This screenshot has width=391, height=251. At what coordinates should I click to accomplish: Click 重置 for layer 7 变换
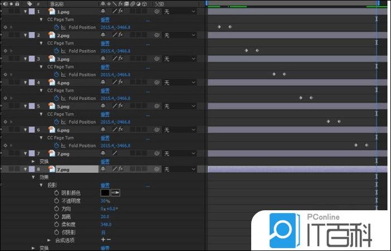105,162
